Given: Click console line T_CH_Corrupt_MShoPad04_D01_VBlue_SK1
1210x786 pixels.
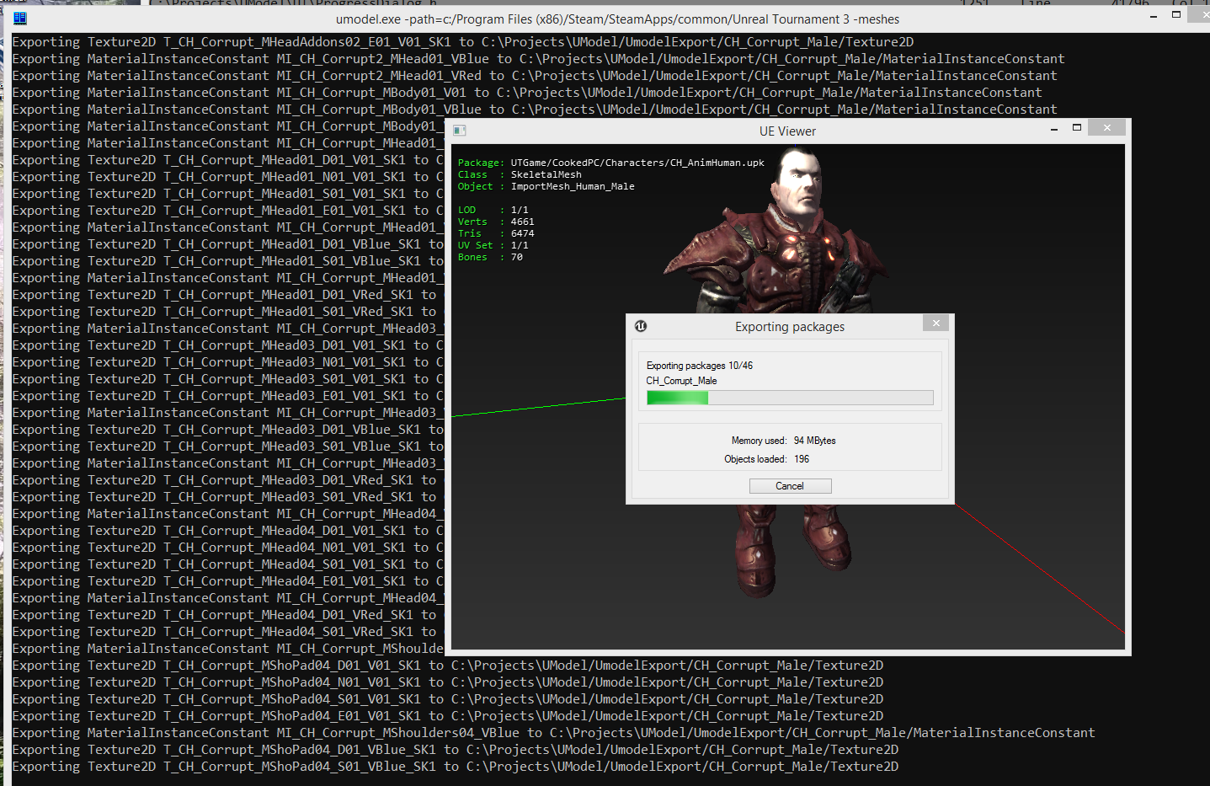Looking at the screenshot, I should (456, 750).
